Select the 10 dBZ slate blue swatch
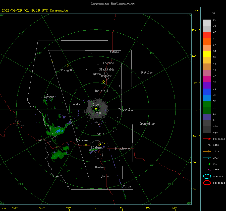The width and height of the screenshot is (226, 211). coord(207,117)
